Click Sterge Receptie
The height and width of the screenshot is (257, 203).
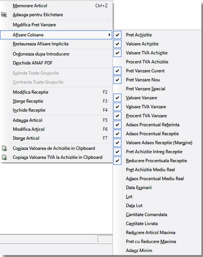(57, 101)
